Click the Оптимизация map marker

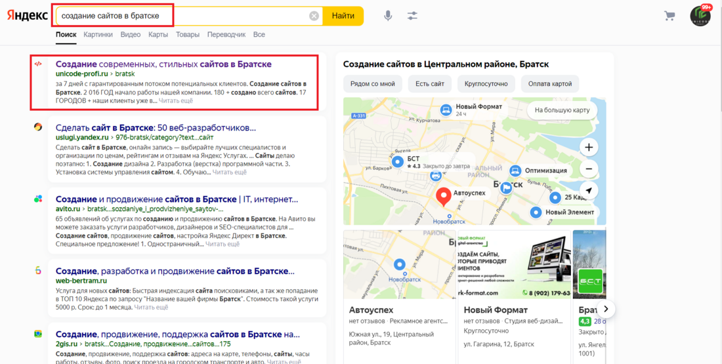[515, 171]
